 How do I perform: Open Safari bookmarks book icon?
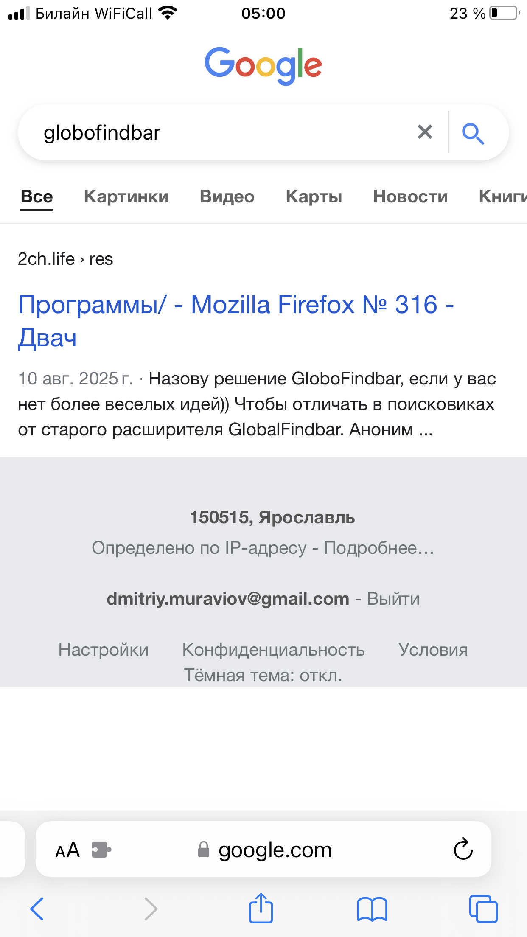[372, 909]
